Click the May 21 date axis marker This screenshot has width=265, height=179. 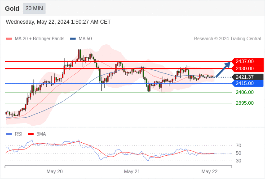(132, 171)
